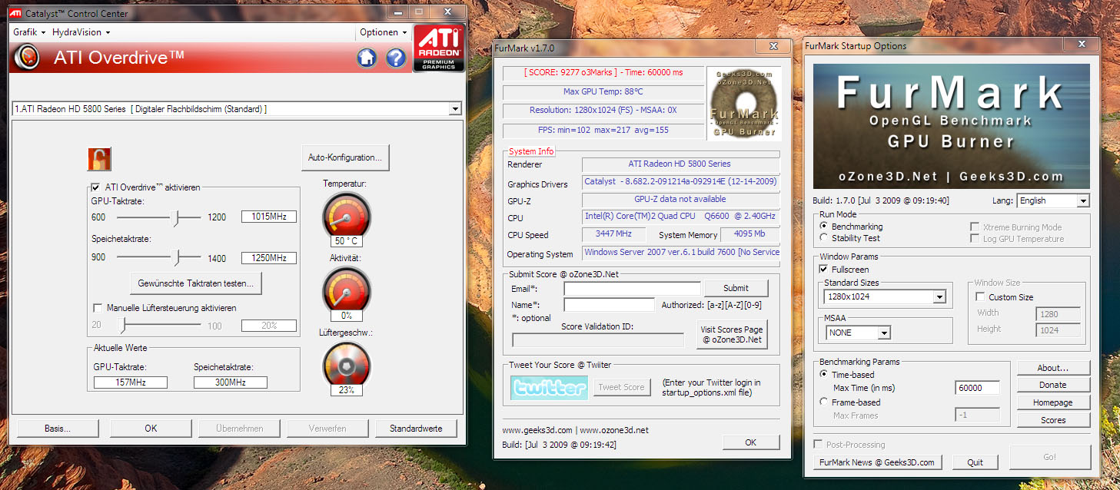Enable Custom Size checkbox
The image size is (1120, 490).
[980, 297]
